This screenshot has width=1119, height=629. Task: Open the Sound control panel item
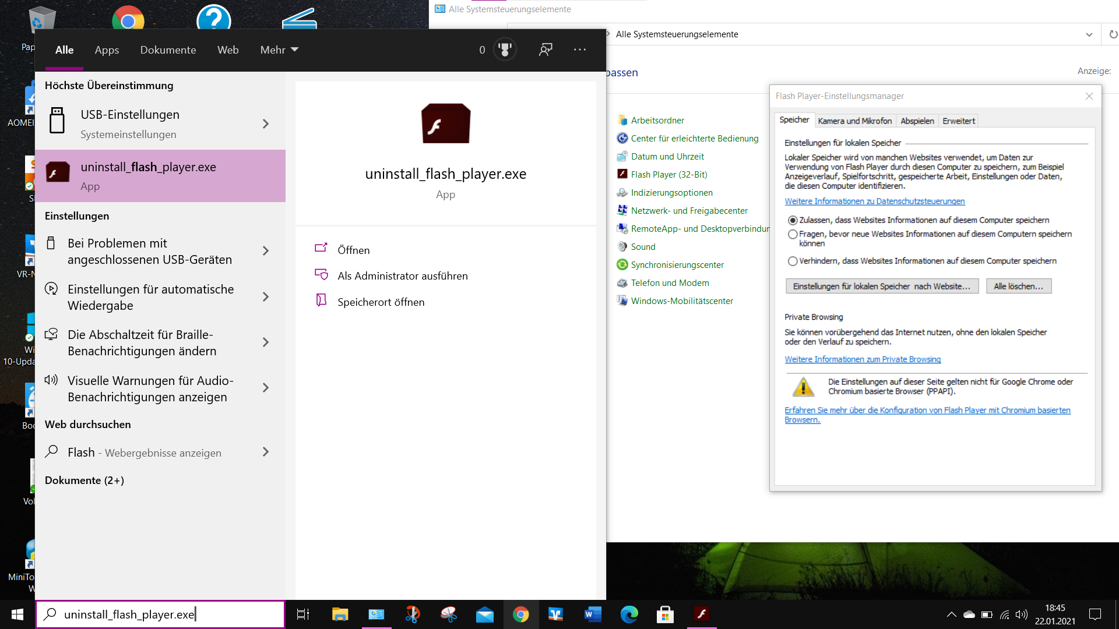[x=643, y=246]
